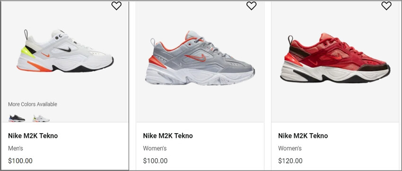This screenshot has height=171, width=402.
Task: Toggle wishlist heart on red women's shoe
Action: coord(386,6)
